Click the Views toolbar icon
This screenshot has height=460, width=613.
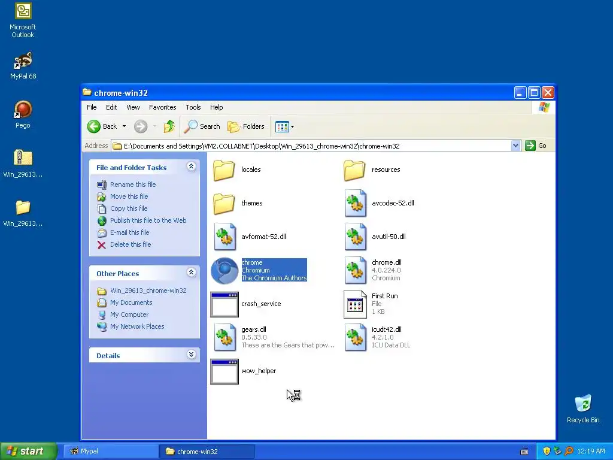pos(281,126)
